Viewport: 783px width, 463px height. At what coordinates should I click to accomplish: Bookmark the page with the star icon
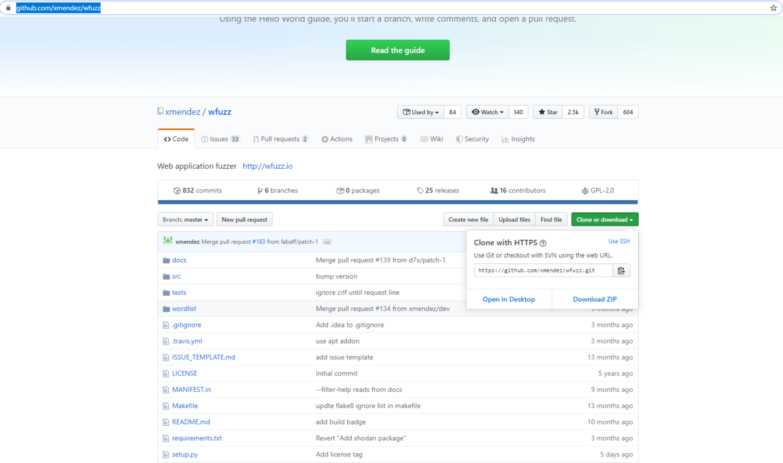(773, 8)
